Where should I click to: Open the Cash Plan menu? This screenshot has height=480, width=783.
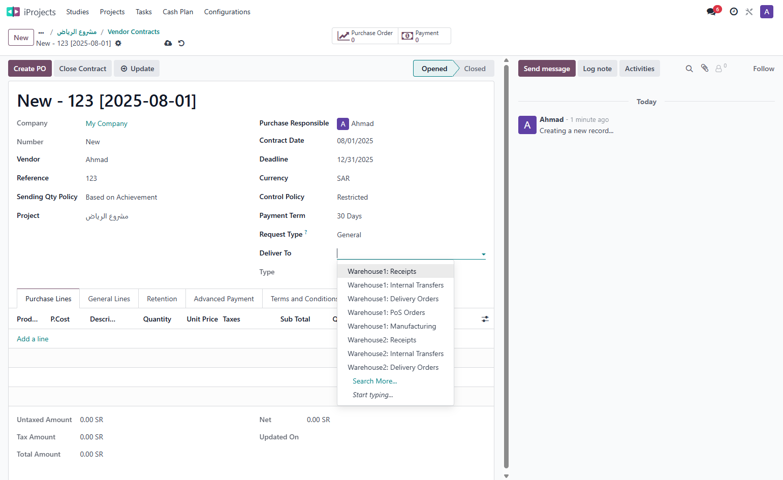pyautogui.click(x=178, y=12)
